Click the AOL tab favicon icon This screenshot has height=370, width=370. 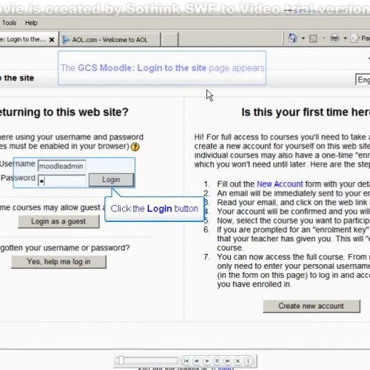(x=66, y=39)
